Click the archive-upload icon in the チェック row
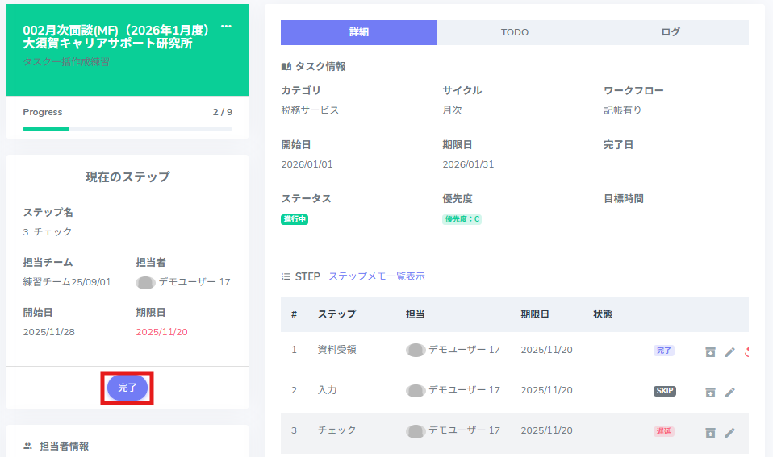Image resolution: width=773 pixels, height=457 pixels. point(710,432)
